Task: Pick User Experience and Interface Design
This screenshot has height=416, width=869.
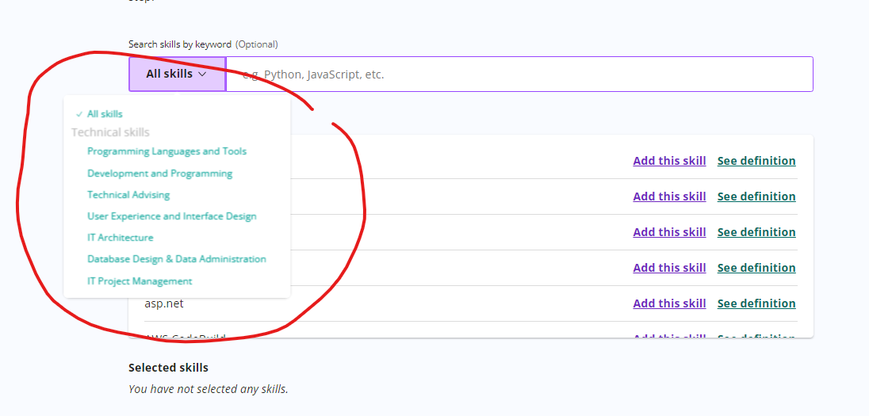Action: point(172,216)
